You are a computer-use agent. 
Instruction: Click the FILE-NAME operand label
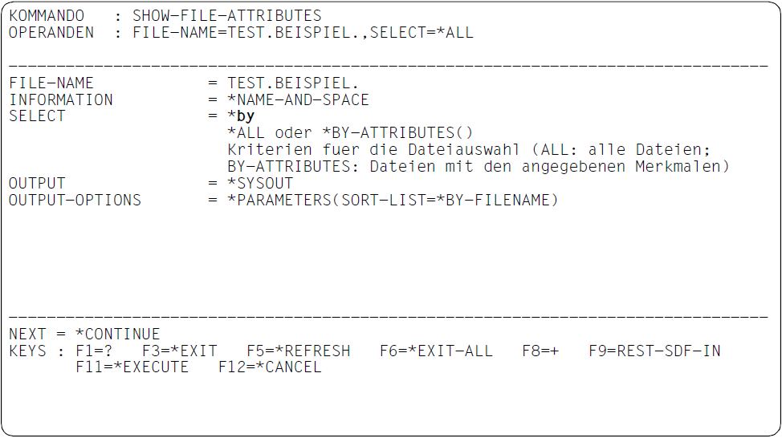51,83
